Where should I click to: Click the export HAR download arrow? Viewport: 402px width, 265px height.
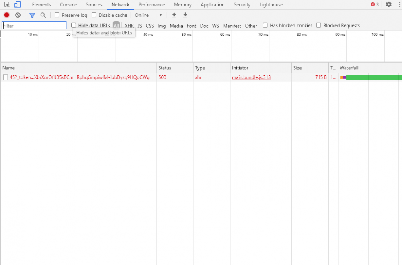click(185, 15)
